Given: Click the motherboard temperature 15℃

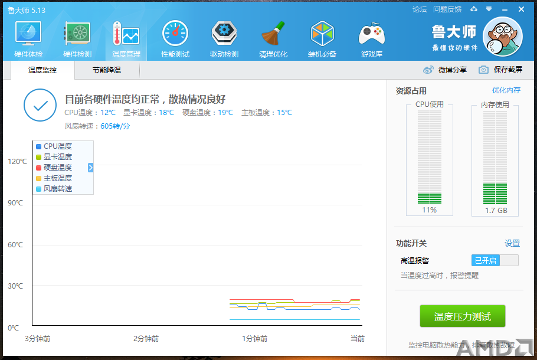Looking at the screenshot, I should (284, 113).
